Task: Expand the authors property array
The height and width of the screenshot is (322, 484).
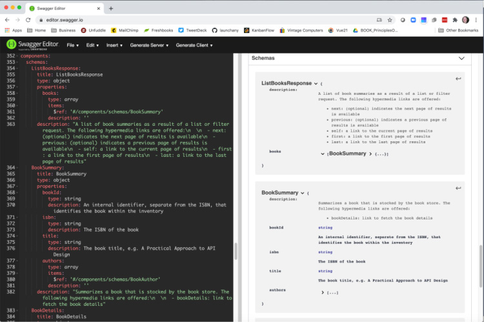Action: click(x=322, y=292)
